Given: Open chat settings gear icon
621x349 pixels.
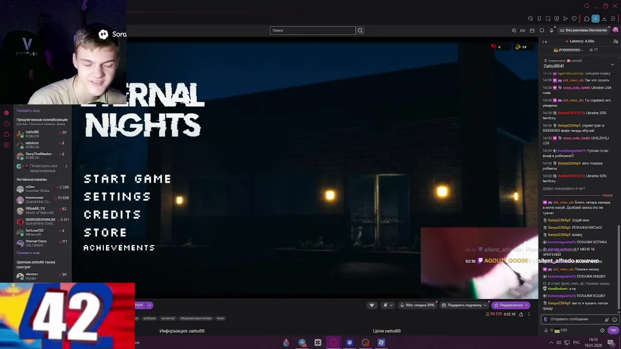Looking at the screenshot, I should pos(603,331).
